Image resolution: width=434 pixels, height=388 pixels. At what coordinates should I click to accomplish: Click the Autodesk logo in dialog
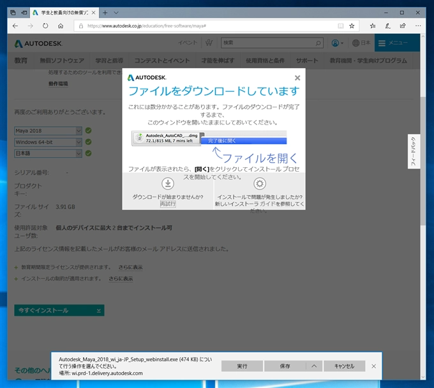tap(147, 78)
